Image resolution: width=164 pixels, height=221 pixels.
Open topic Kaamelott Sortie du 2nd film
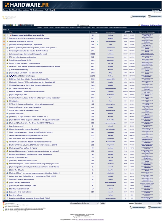[x=31, y=132]
